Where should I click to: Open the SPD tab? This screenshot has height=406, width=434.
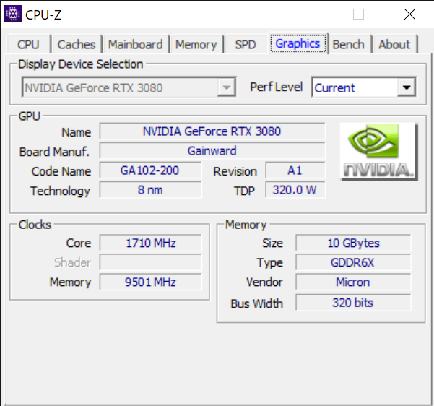click(246, 44)
